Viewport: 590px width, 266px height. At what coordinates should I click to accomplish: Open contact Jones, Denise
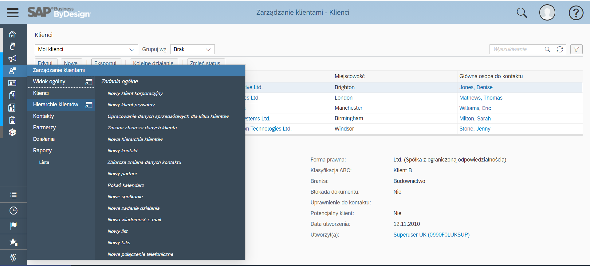pos(476,87)
